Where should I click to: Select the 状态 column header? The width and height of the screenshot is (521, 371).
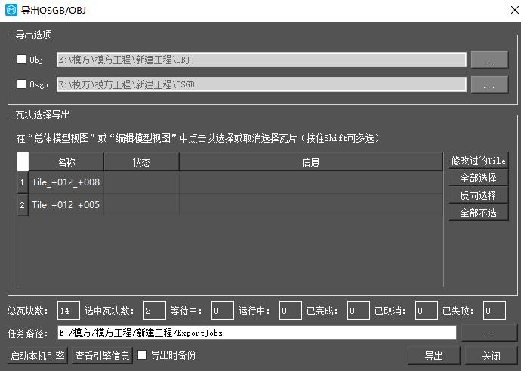coord(141,162)
